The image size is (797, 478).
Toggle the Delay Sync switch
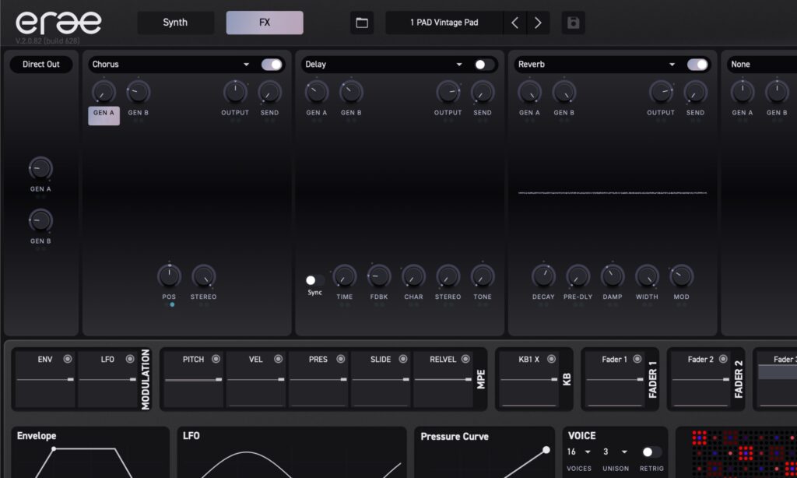click(314, 280)
